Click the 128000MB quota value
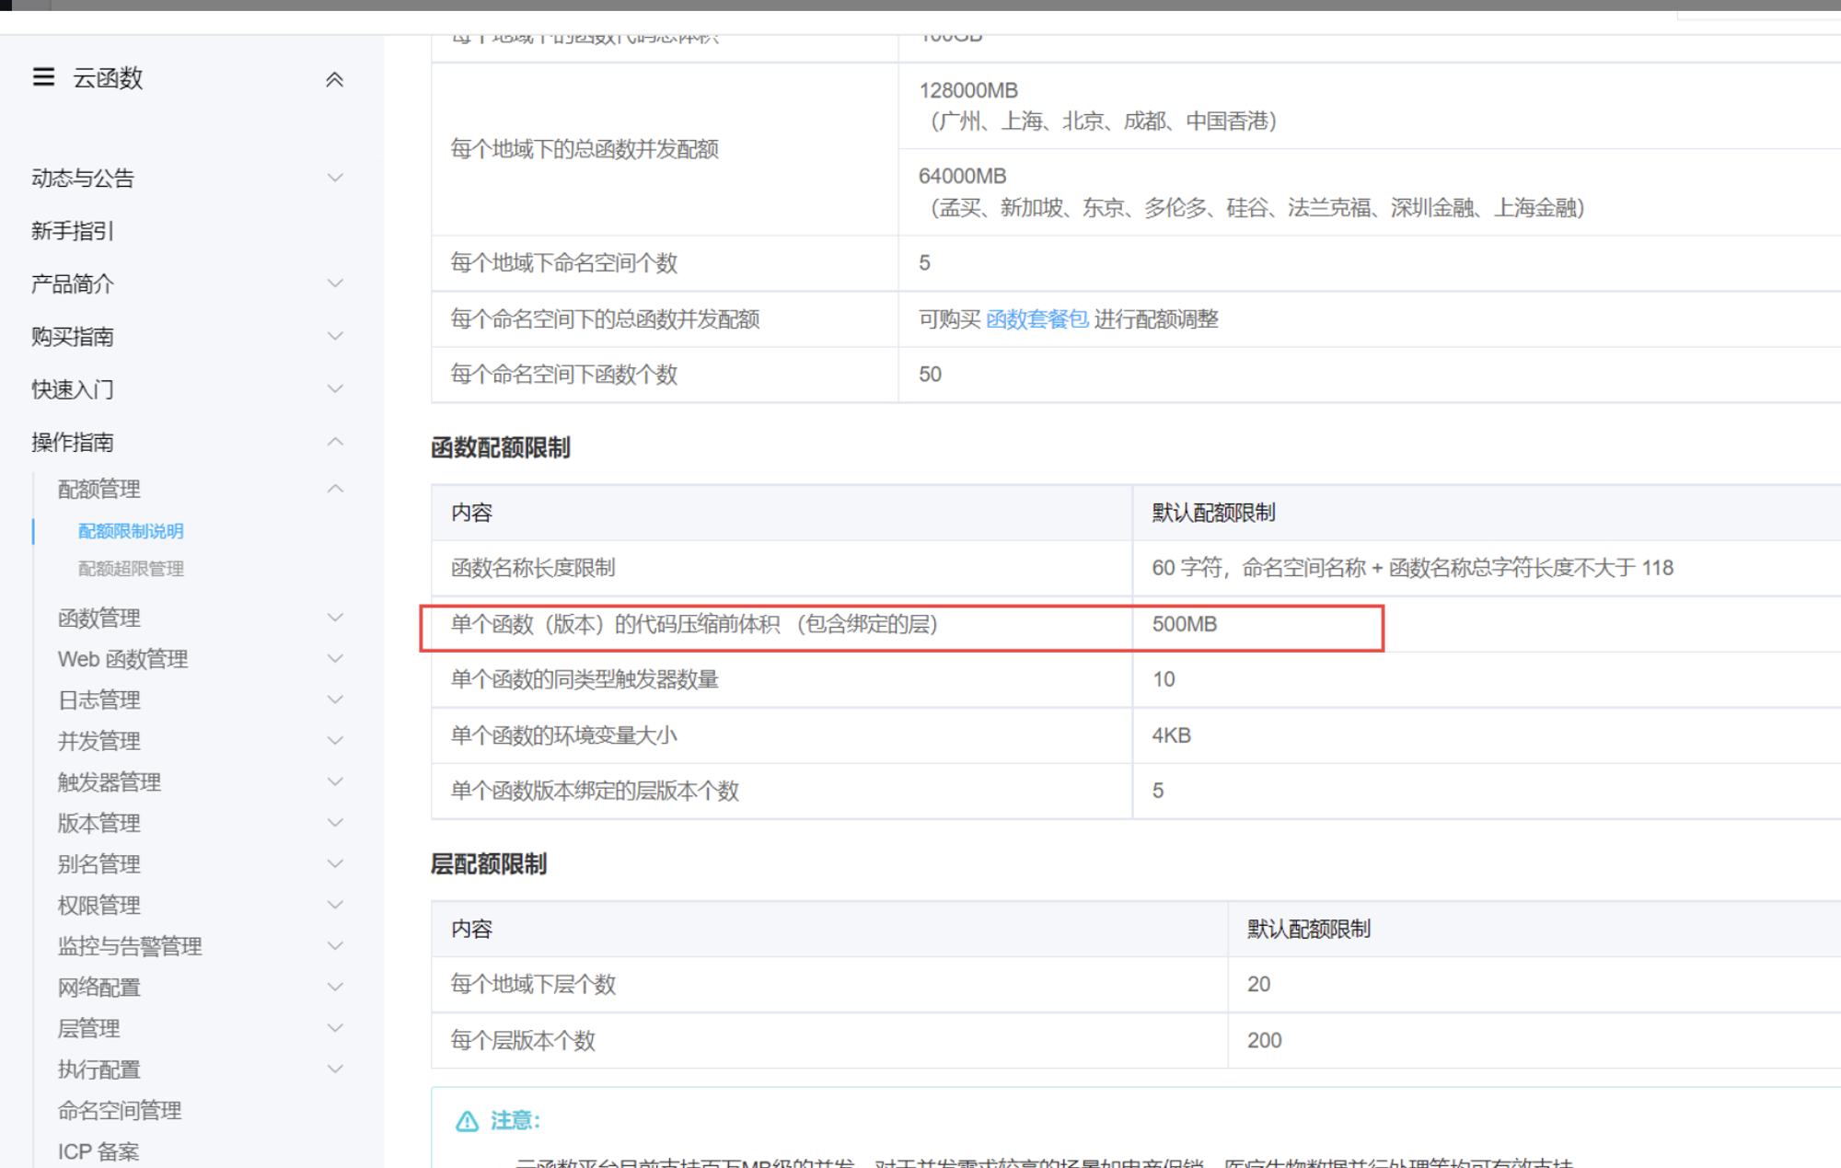 [968, 90]
